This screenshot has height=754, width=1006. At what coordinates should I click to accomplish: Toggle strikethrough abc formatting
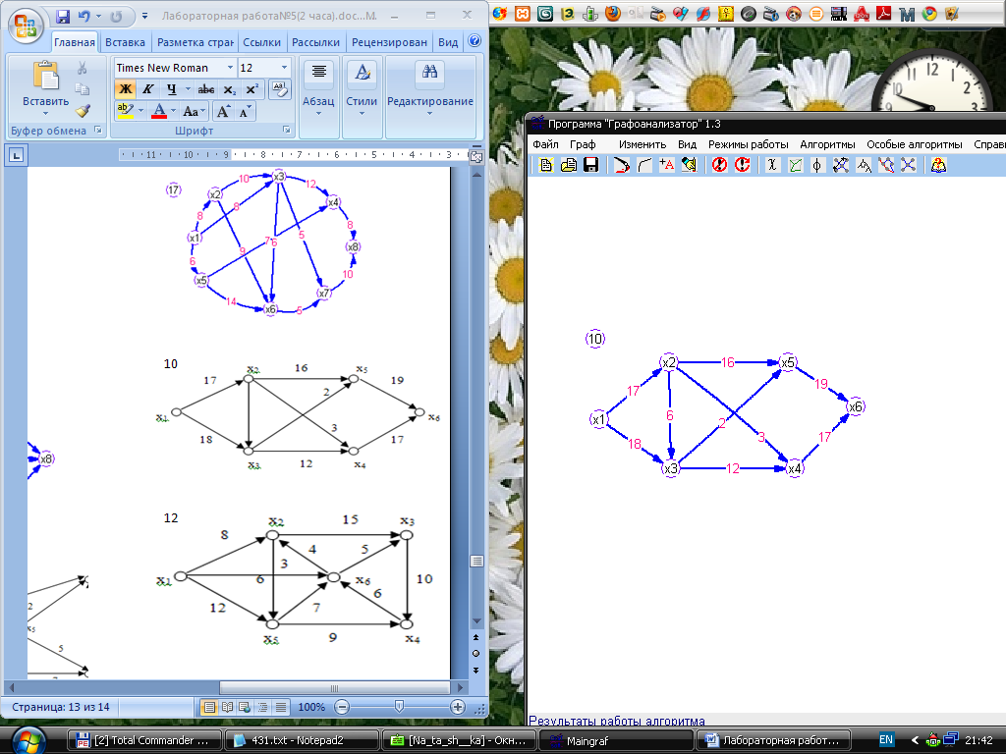pos(206,89)
